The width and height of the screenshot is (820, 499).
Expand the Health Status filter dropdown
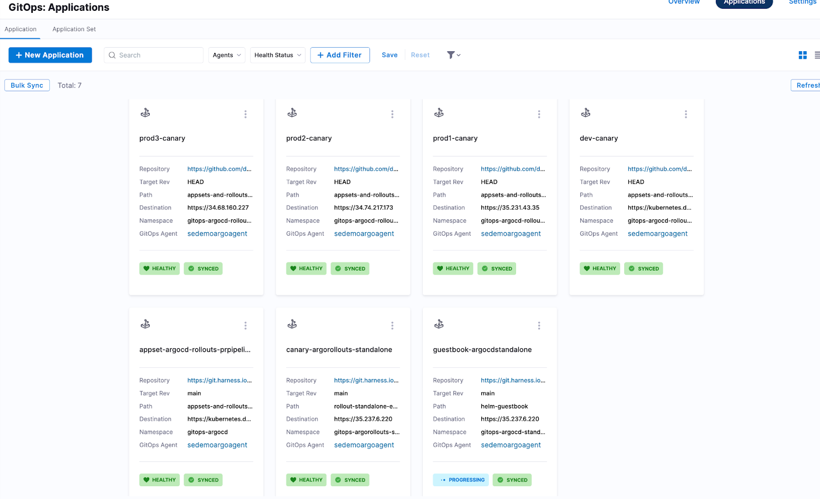click(x=278, y=55)
